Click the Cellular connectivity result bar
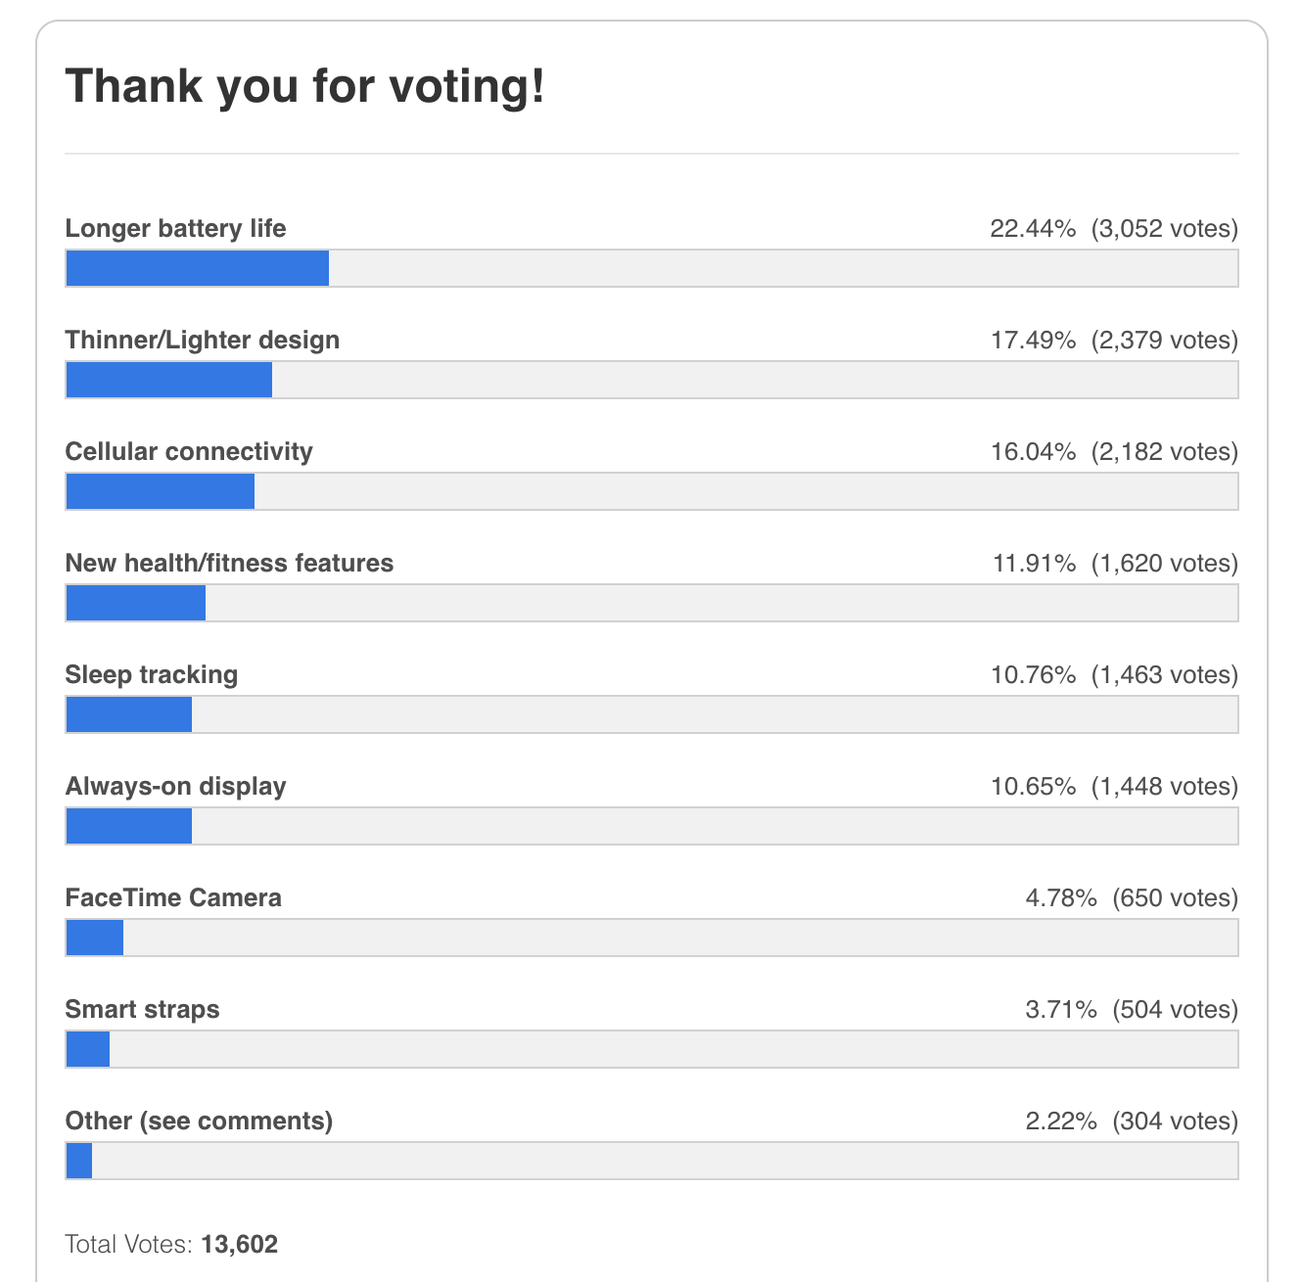 pyautogui.click(x=651, y=491)
